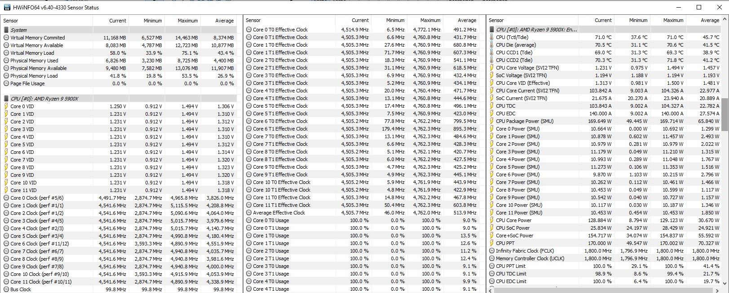
Task: Click the '11,168 MB' memory commited value
Action: [x=115, y=38]
